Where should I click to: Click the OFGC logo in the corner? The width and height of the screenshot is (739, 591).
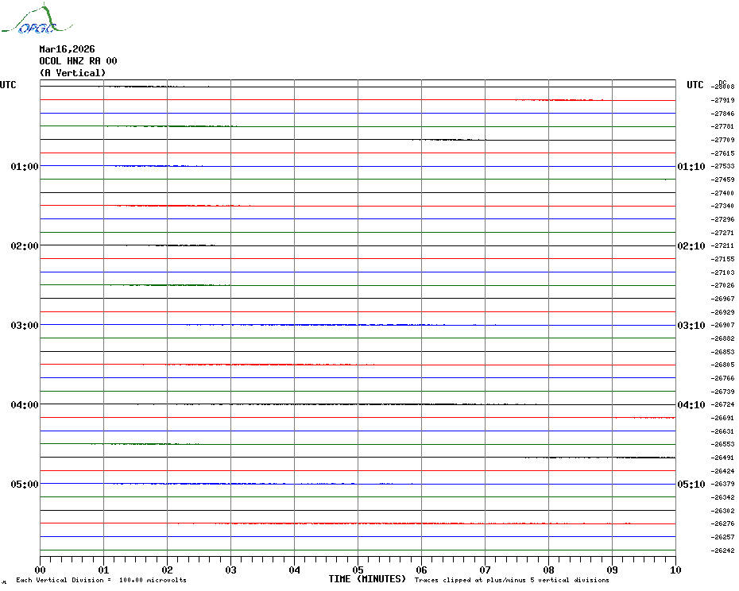click(x=29, y=21)
